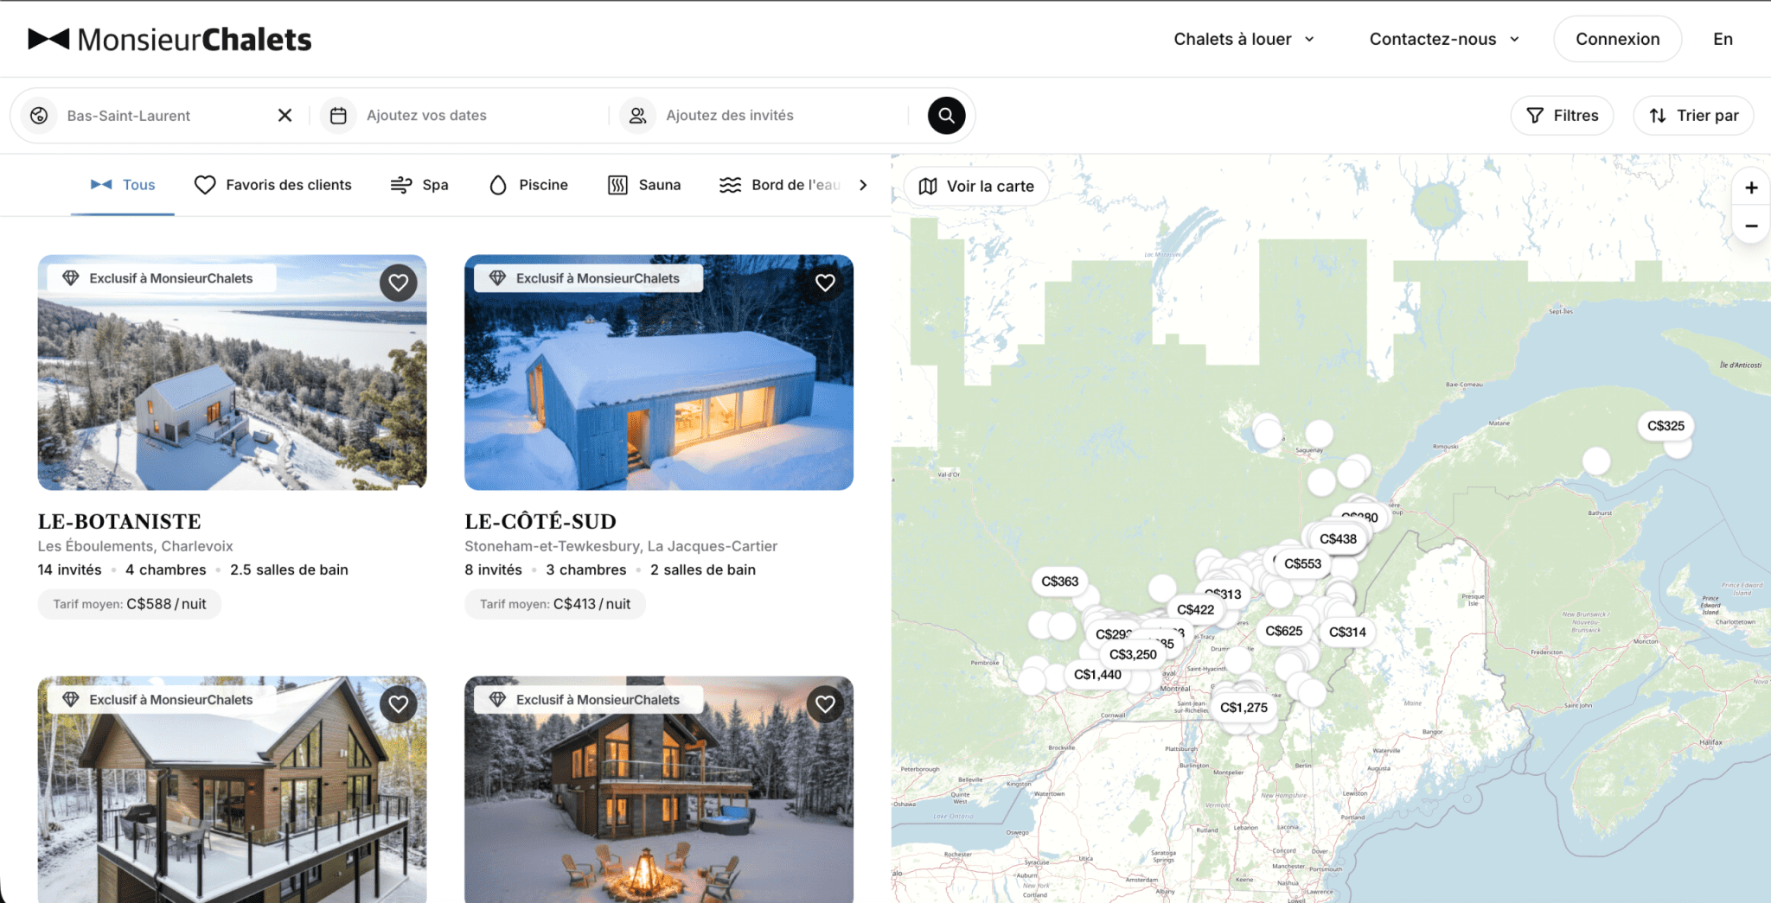Click the Connexion button

(x=1617, y=39)
